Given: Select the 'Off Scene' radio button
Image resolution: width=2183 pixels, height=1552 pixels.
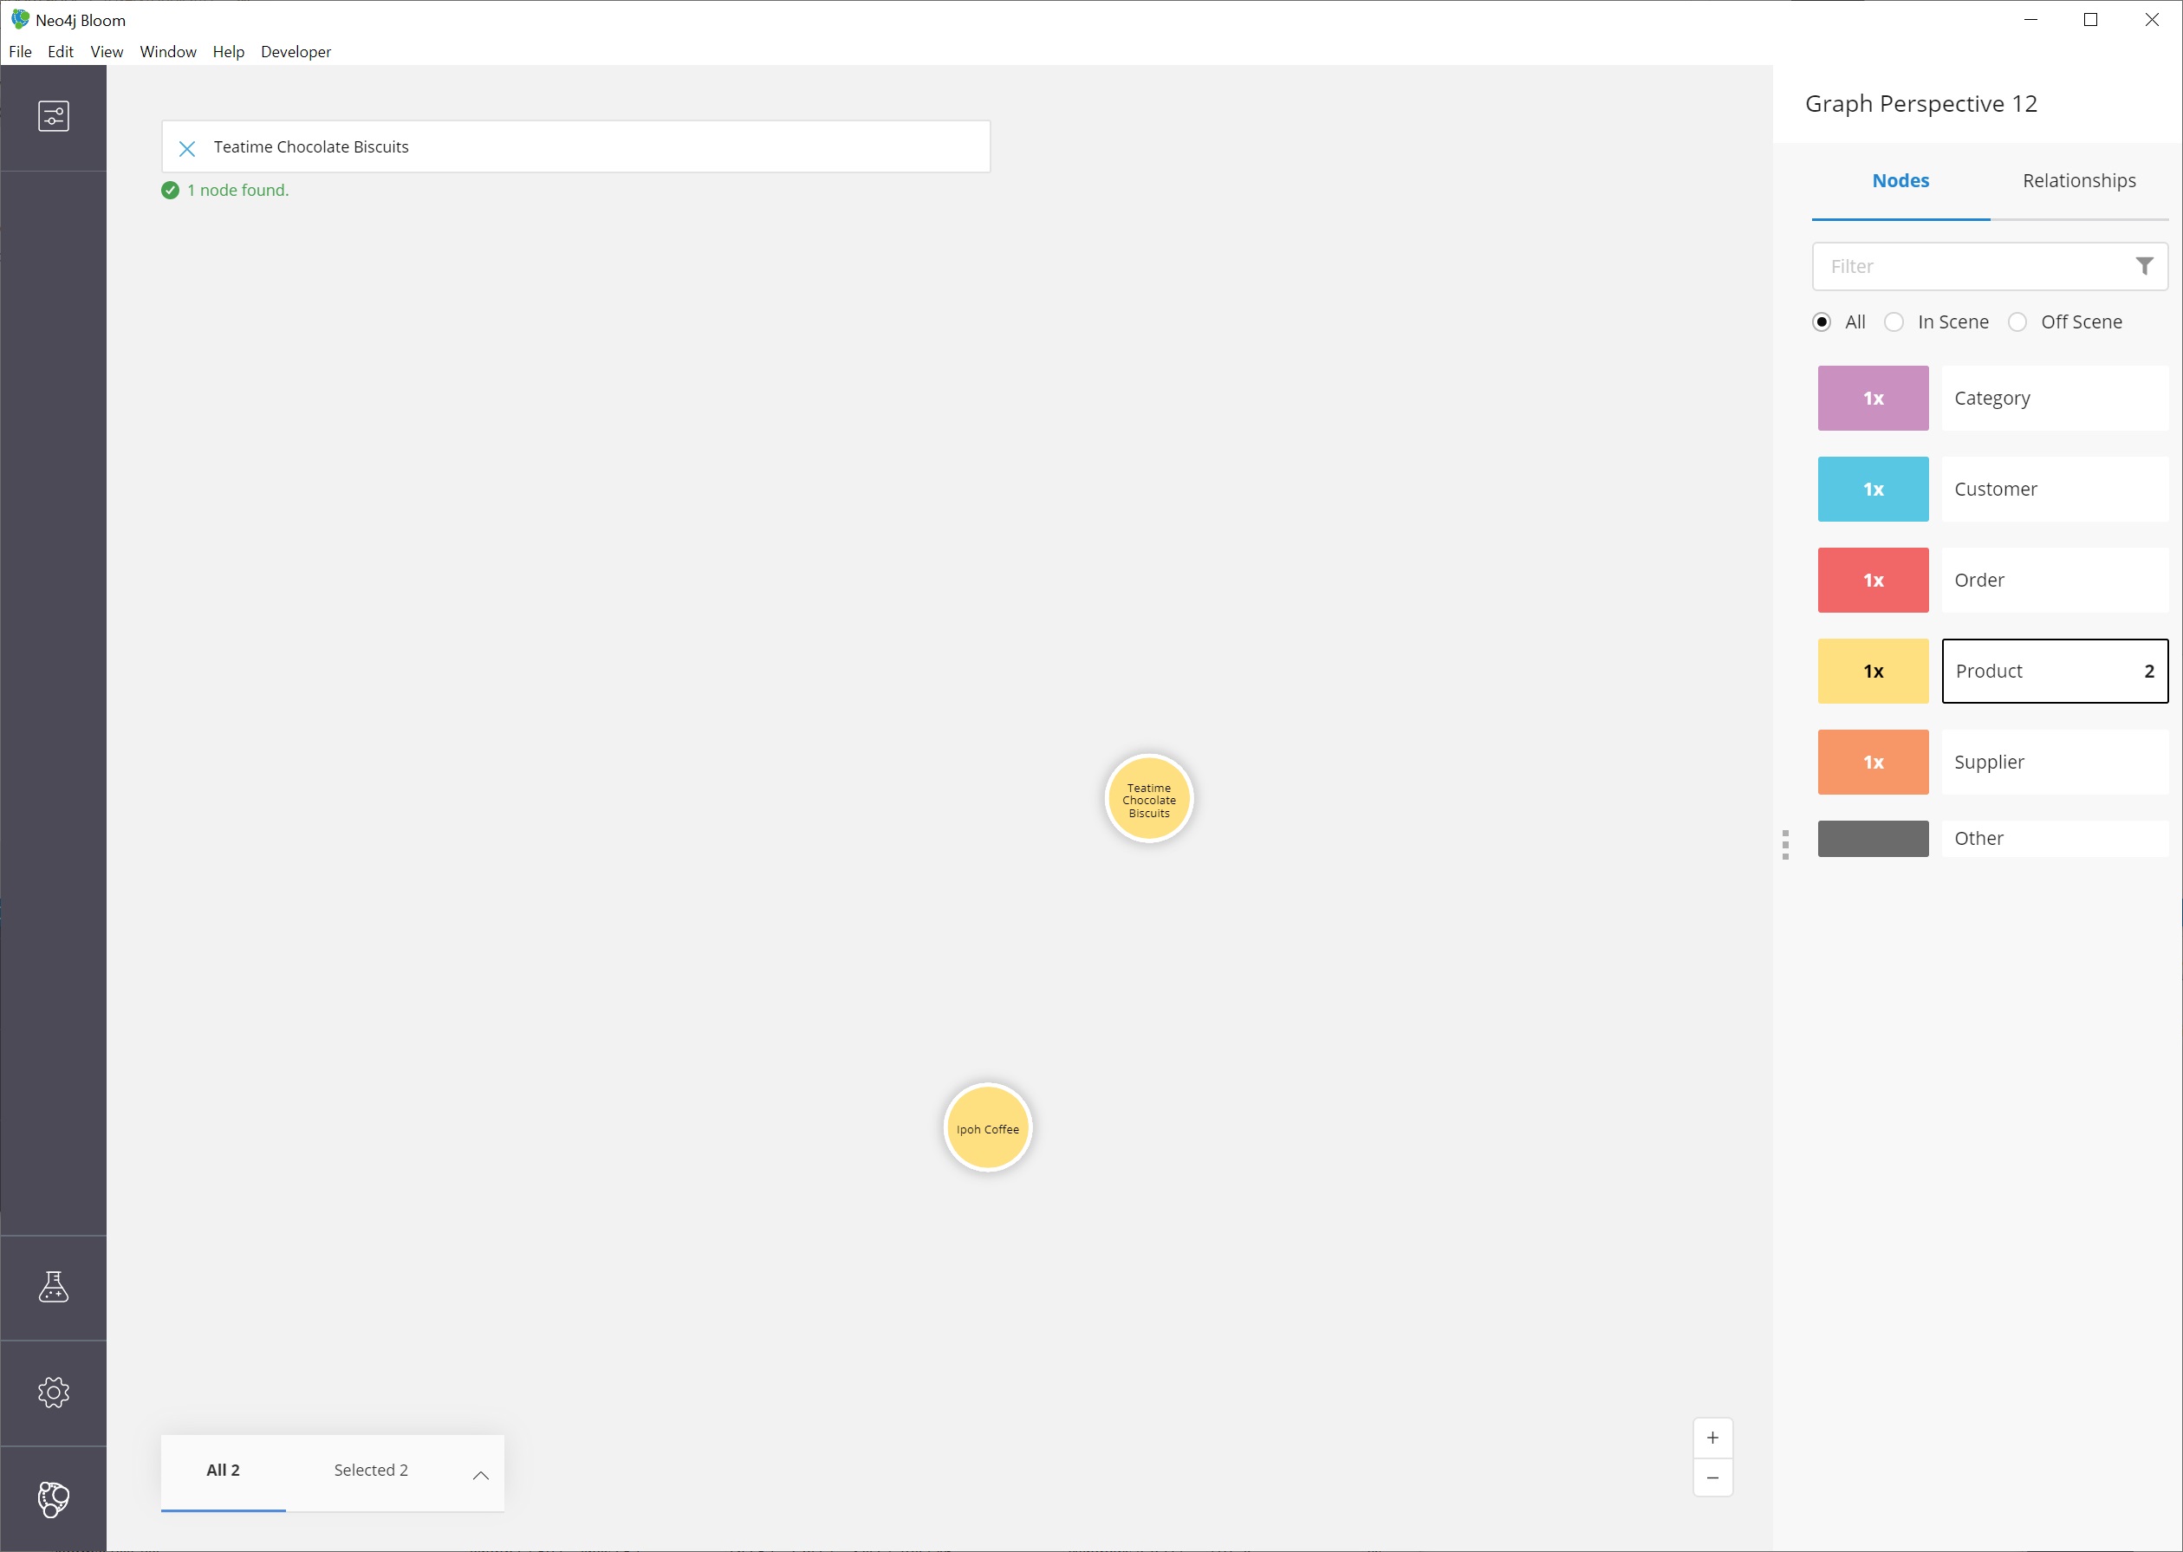Looking at the screenshot, I should click(x=2017, y=321).
